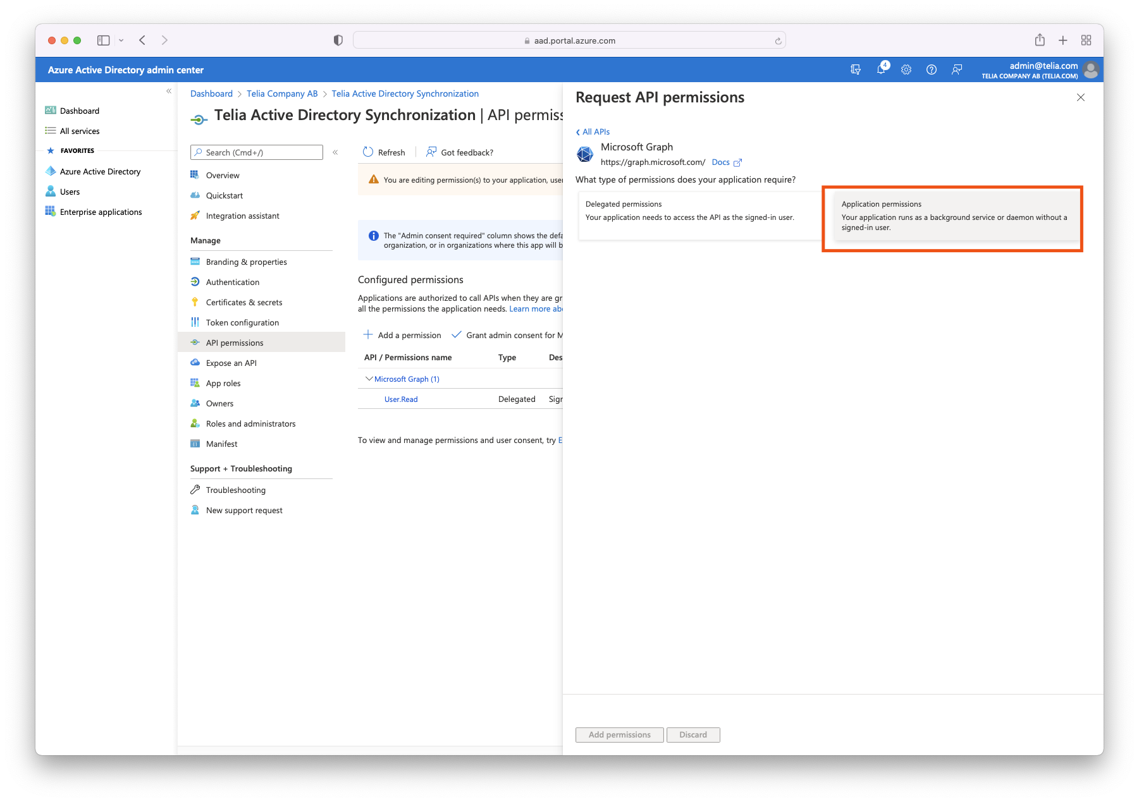Show the Safari tab overview grid

coord(1087,40)
